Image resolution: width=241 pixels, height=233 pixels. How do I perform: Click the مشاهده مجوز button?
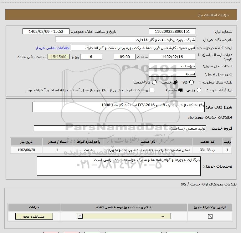[34, 216]
